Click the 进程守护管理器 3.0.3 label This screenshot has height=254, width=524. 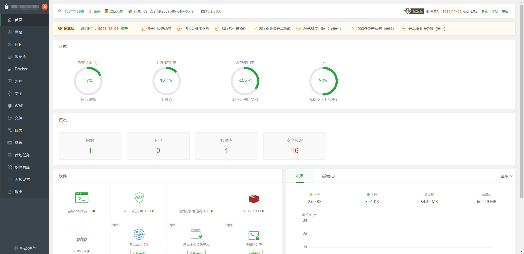coord(195,211)
